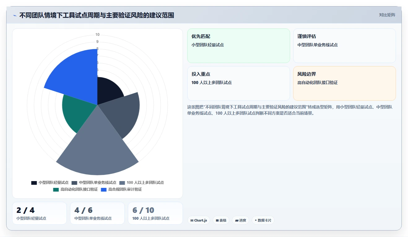Click the axis label 9 on chart
The width and height of the screenshot is (408, 237).
point(98,42)
